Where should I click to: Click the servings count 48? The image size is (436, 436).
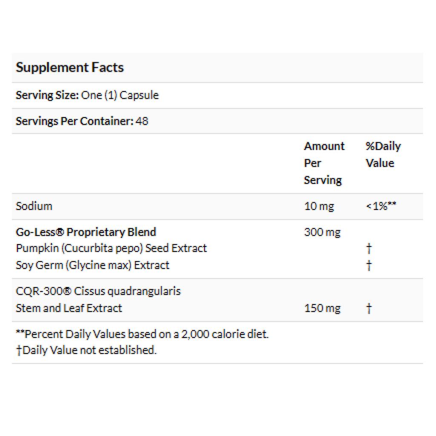(142, 121)
